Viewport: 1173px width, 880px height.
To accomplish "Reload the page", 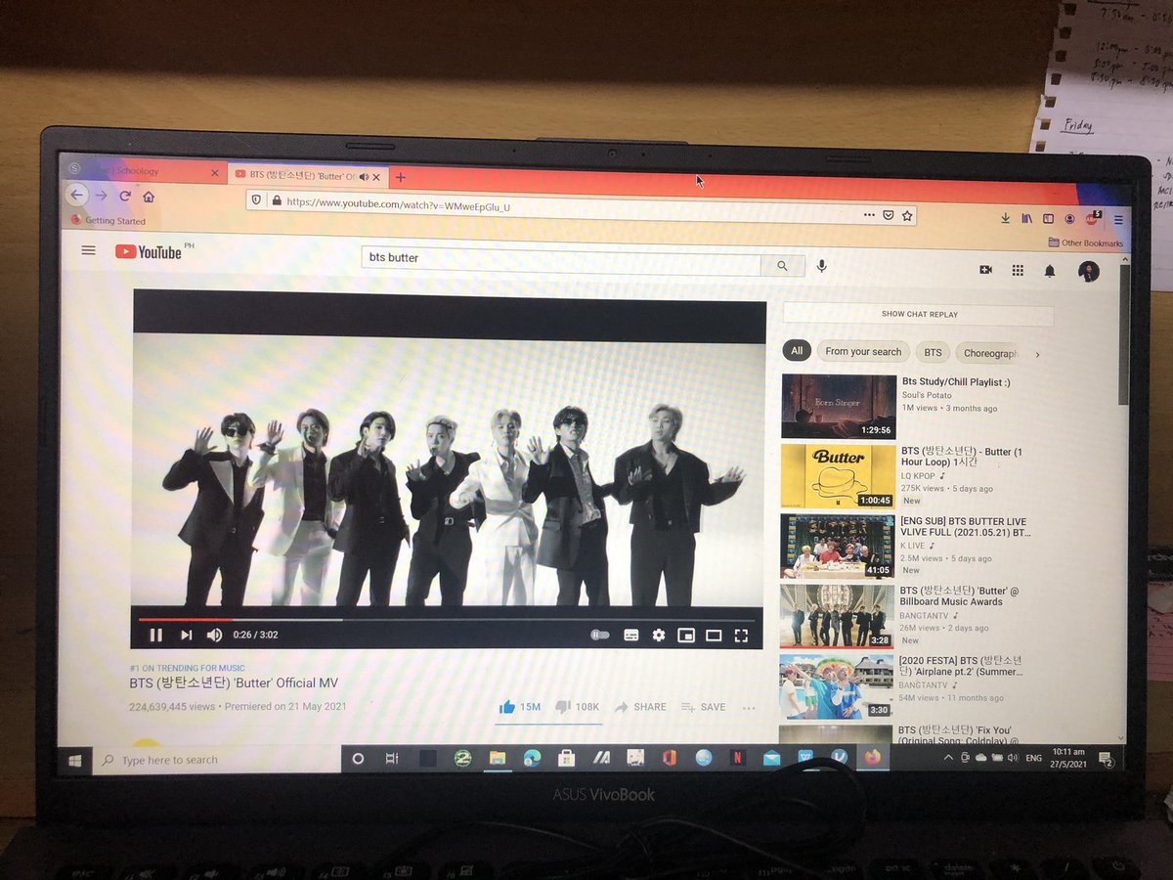I will tap(125, 196).
